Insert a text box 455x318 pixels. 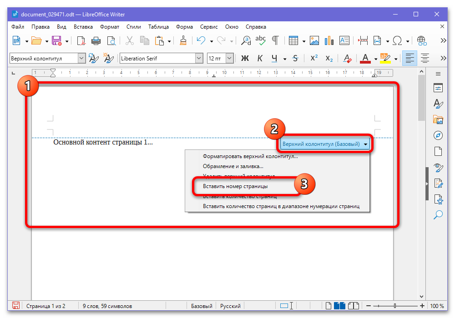[344, 41]
